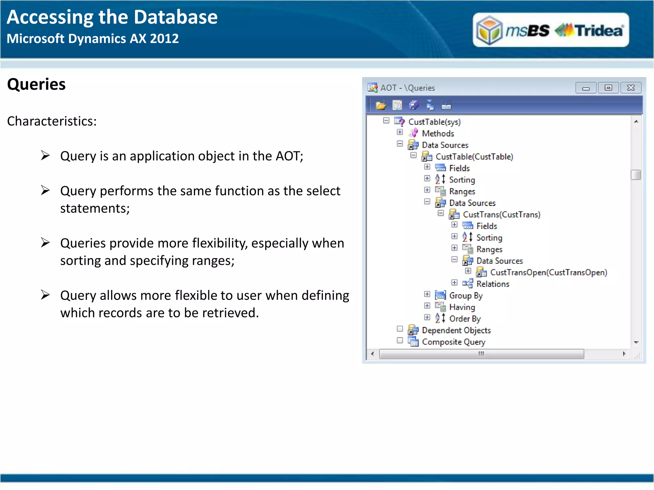654x490 pixels.
Task: Click the Order By A-Z icon
Action: (440, 318)
